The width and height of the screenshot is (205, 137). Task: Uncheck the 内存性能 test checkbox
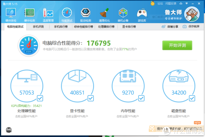(x=141, y=98)
